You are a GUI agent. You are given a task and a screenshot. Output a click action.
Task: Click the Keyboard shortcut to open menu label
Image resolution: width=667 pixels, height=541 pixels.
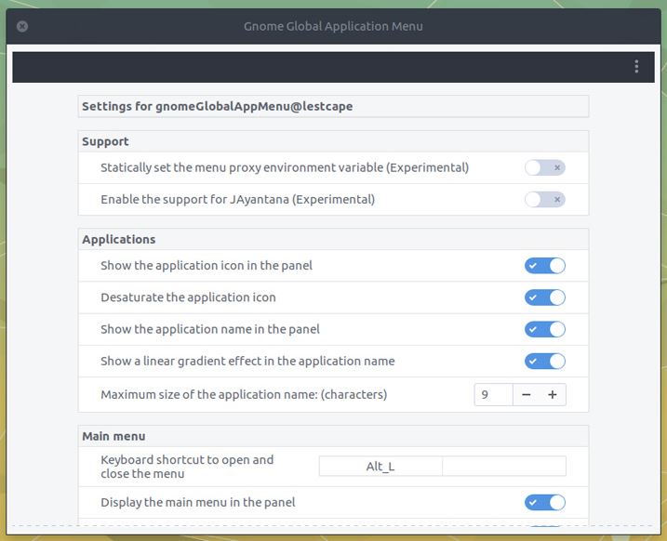click(x=187, y=467)
